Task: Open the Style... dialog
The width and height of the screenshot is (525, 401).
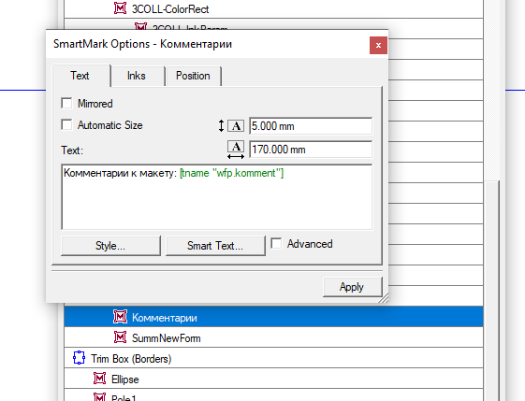Action: 110,246
